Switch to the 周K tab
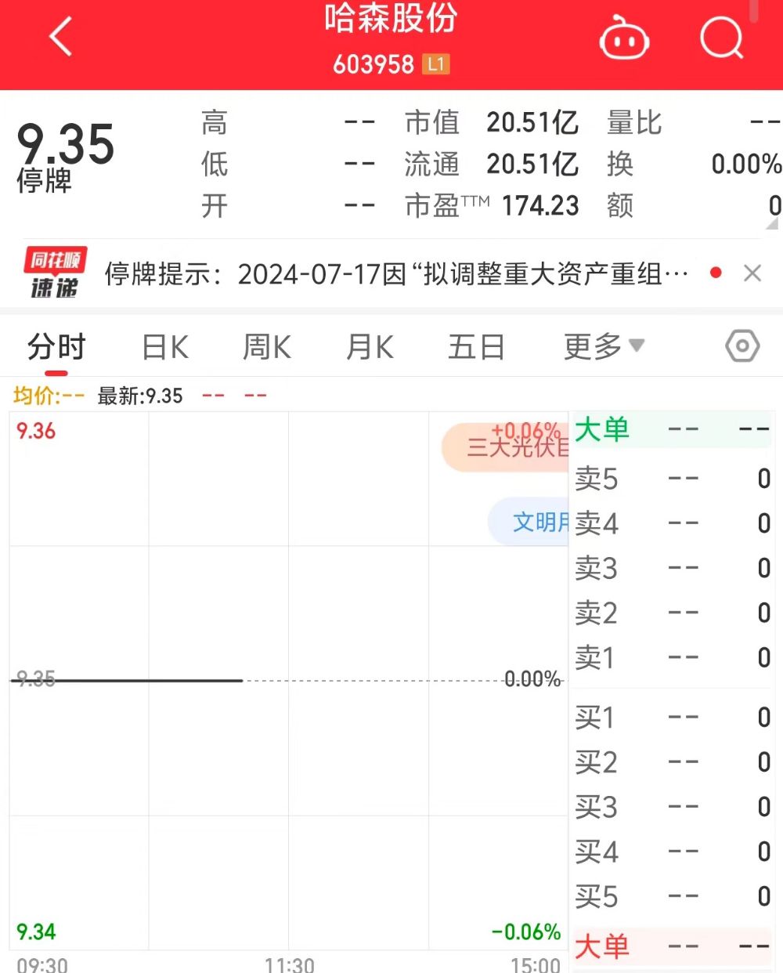The height and width of the screenshot is (973, 783). [267, 346]
